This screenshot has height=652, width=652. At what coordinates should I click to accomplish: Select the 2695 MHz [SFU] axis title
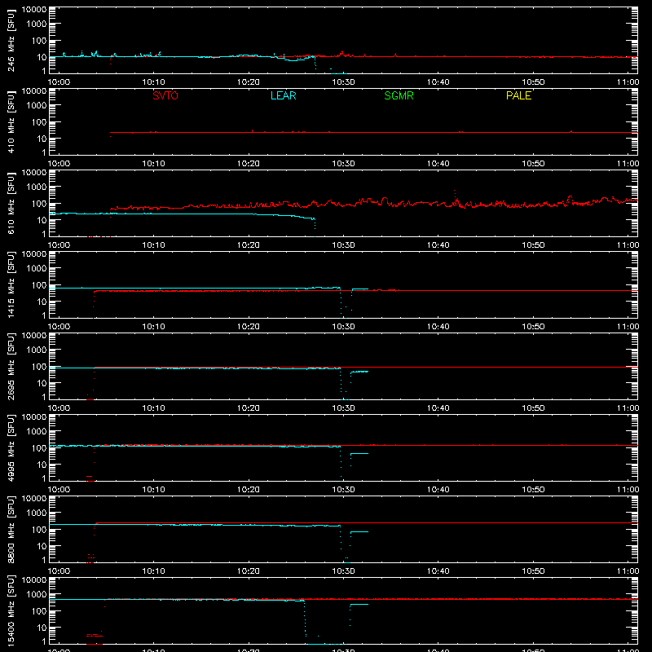11,367
